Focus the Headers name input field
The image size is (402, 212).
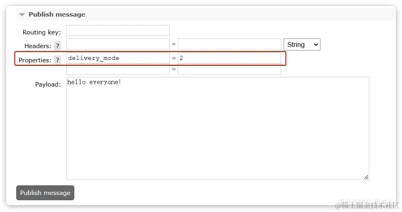[x=118, y=44]
